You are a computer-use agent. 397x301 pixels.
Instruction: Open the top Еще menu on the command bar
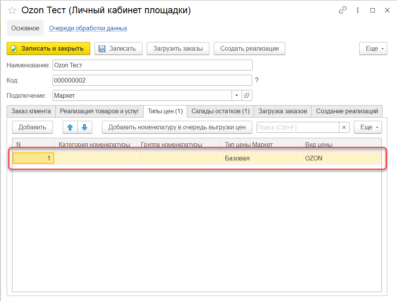pos(373,48)
